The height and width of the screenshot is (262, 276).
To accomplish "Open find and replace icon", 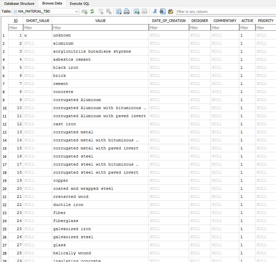I will click(x=170, y=12).
